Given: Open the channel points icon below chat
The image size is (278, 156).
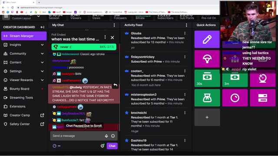Looking at the screenshot, I should pos(55,146).
